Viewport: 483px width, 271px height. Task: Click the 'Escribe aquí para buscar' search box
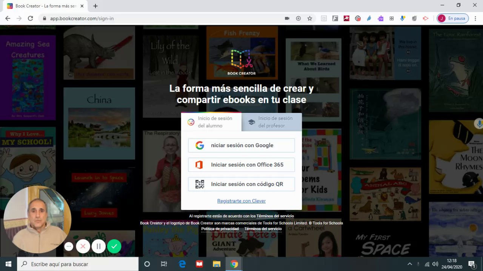click(x=78, y=264)
